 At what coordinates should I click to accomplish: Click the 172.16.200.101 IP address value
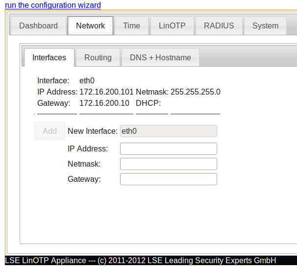106,92
